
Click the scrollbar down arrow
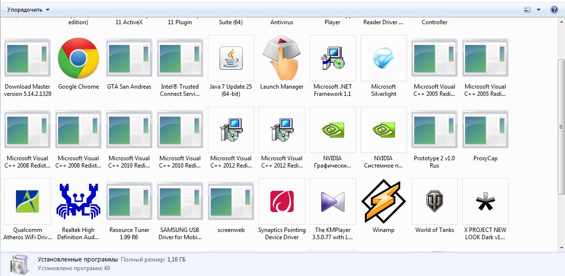(x=561, y=247)
